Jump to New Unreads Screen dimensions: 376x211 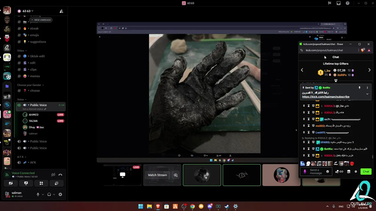pyautogui.click(x=41, y=20)
